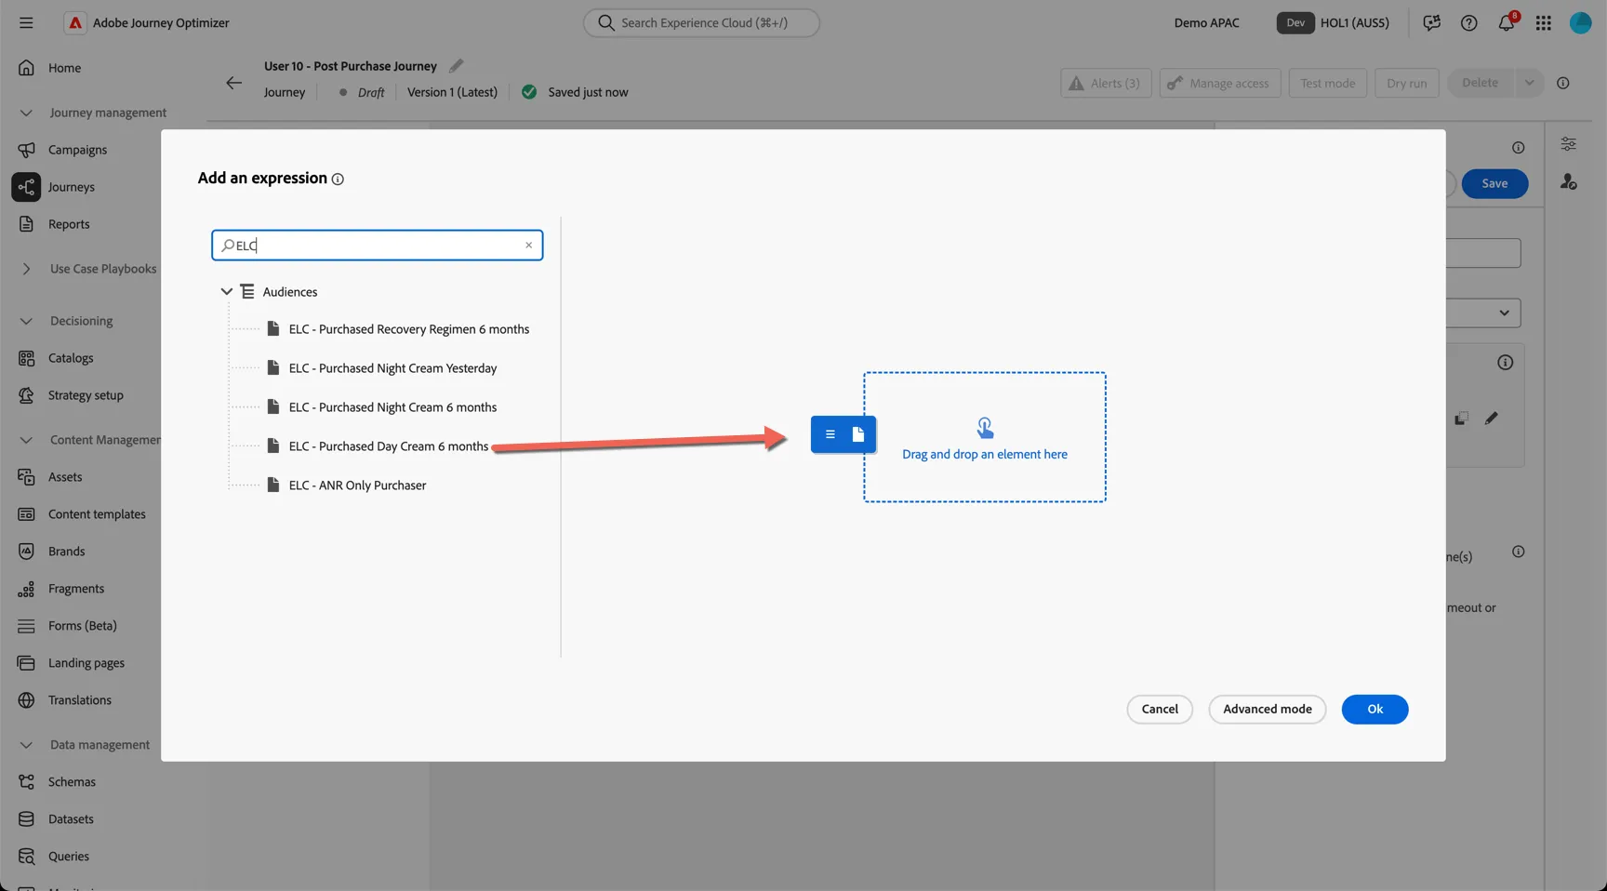Open Translations in the sidebar
The height and width of the screenshot is (891, 1607).
coord(80,700)
